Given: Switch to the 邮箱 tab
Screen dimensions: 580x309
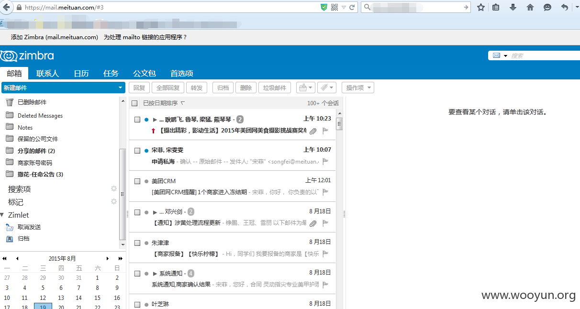Looking at the screenshot, I should (14, 73).
